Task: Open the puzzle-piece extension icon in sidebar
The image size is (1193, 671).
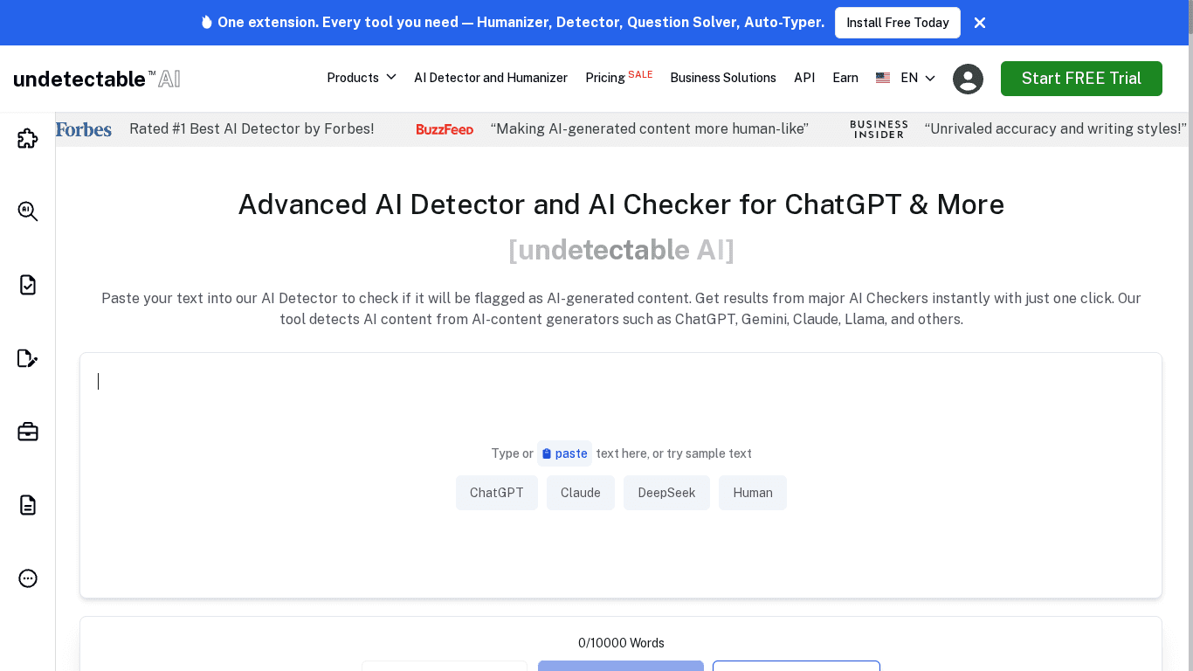Action: (28, 138)
